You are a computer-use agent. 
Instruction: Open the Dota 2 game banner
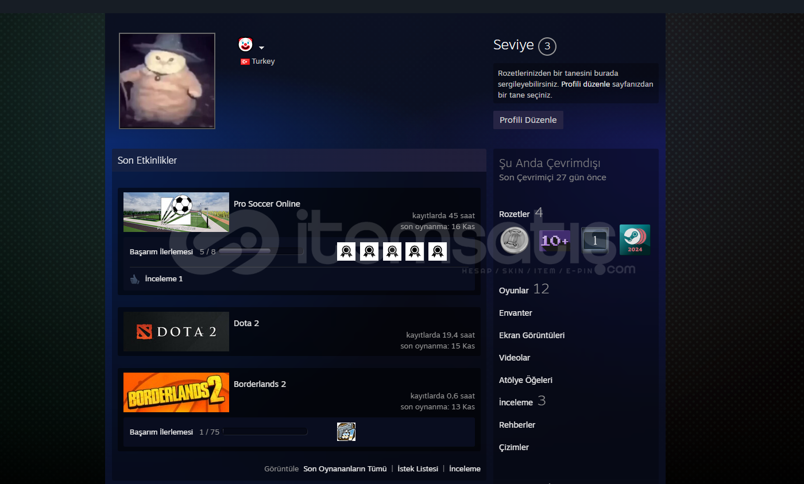click(176, 331)
